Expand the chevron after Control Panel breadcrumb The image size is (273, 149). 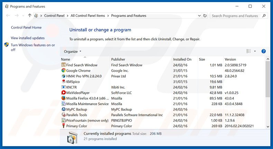[67, 16]
